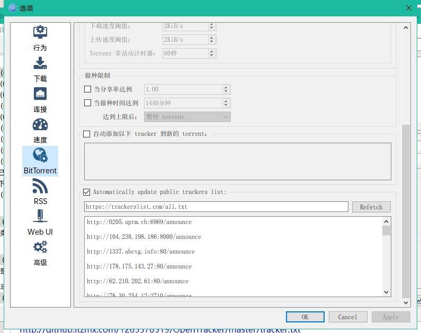
Task: Select the BitTorrent globe icon
Action: pos(40,155)
